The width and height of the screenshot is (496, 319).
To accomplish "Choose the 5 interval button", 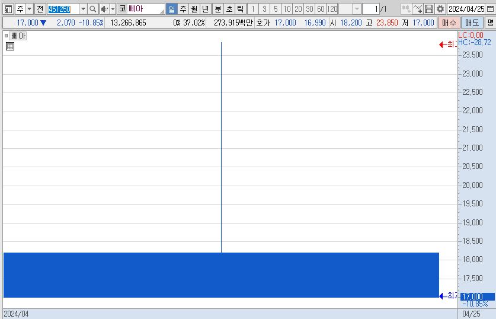I will (x=276, y=9).
